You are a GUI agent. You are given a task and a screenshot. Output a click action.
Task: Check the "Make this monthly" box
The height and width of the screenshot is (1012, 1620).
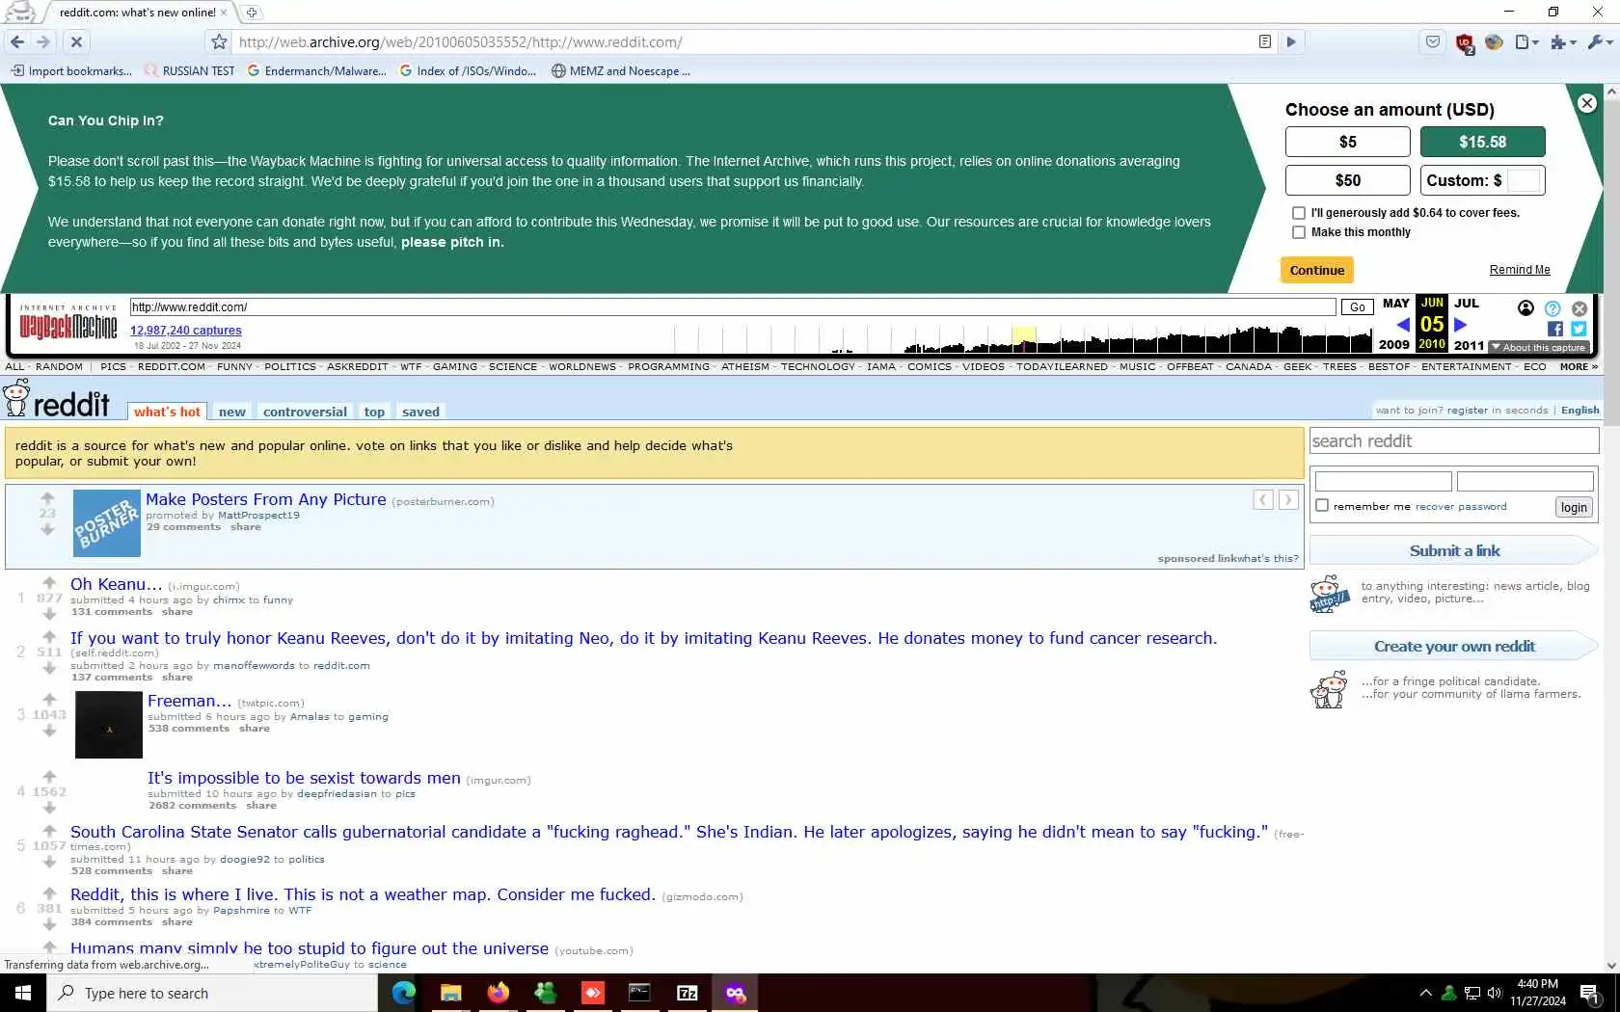tap(1299, 232)
